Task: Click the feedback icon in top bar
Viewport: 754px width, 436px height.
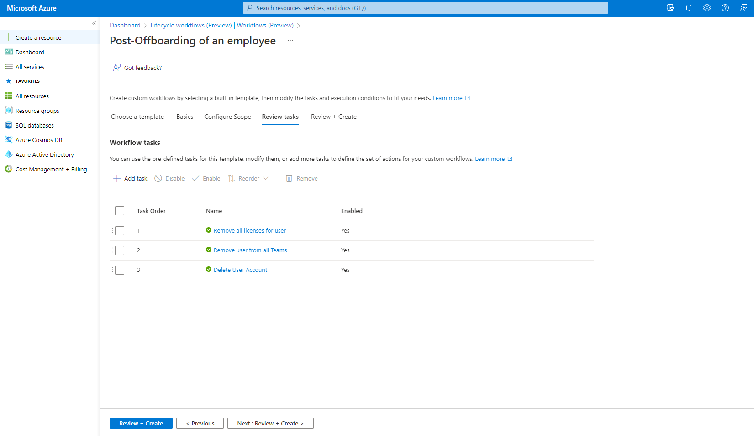Action: (743, 8)
